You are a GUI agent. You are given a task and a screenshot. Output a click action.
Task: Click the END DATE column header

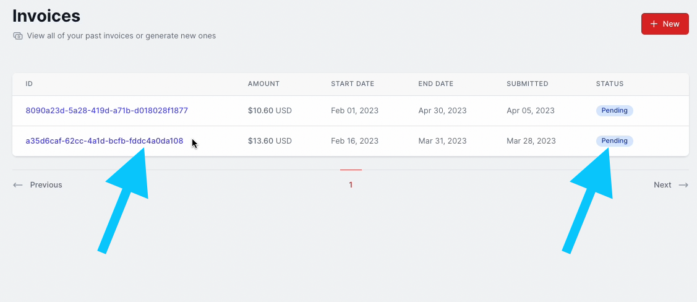coord(435,84)
